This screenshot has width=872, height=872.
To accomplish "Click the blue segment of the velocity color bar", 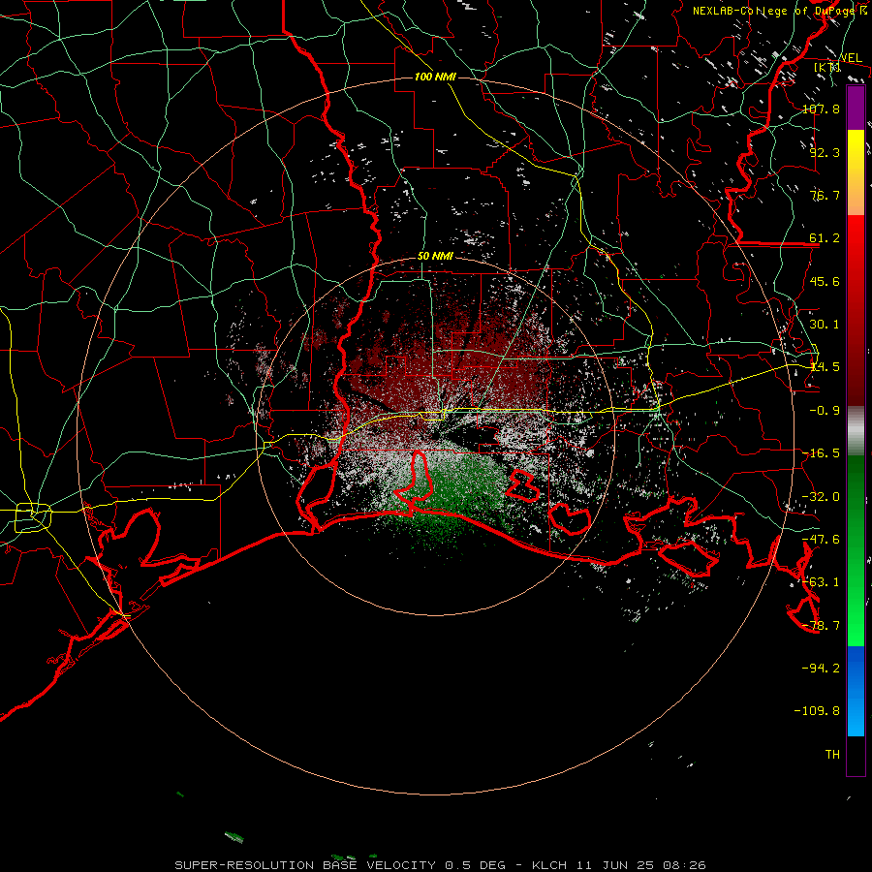I will coord(856,691).
